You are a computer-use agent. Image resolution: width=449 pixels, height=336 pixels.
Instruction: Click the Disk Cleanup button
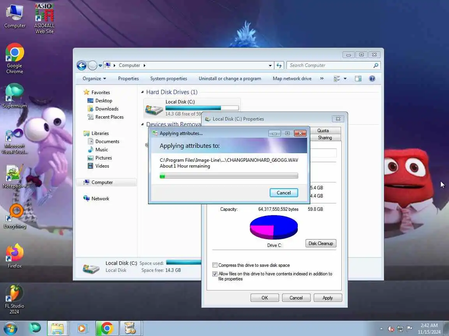click(x=321, y=243)
